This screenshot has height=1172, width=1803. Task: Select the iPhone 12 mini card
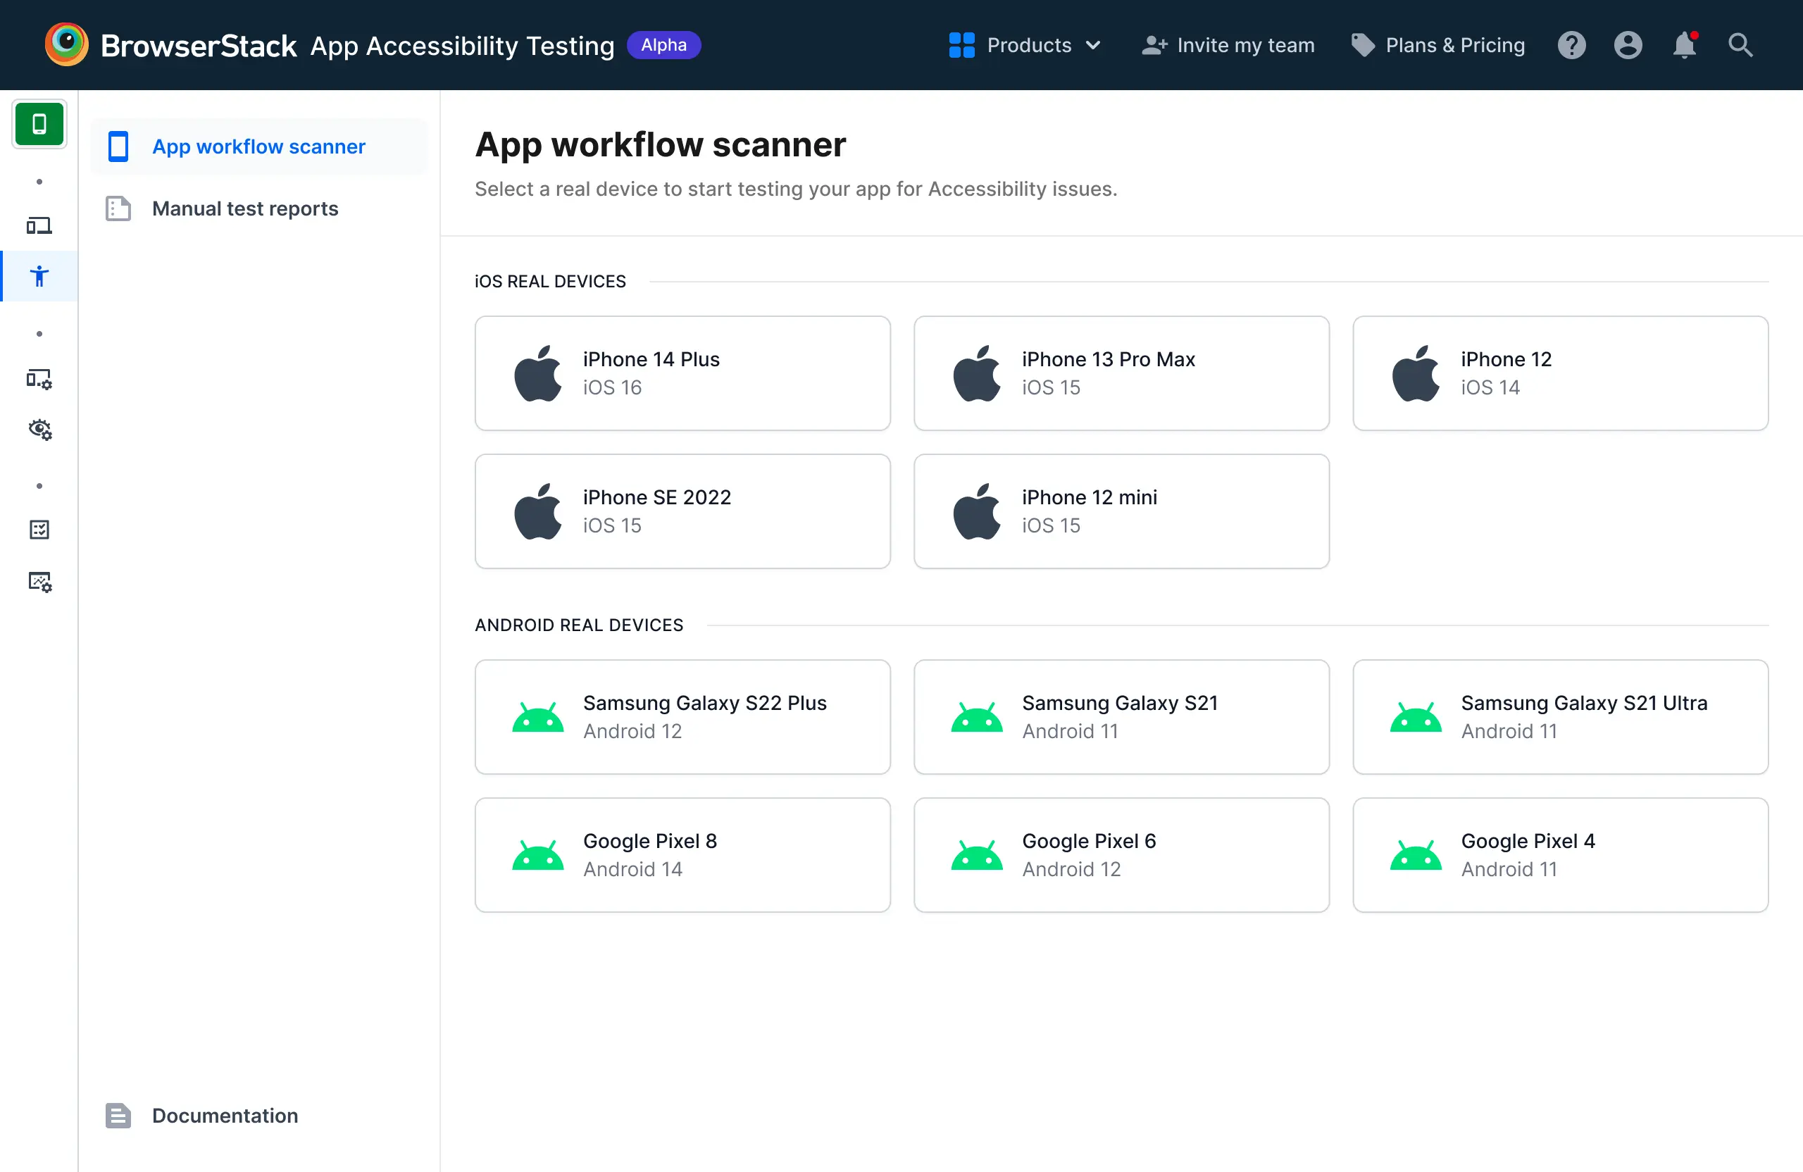pyautogui.click(x=1121, y=511)
